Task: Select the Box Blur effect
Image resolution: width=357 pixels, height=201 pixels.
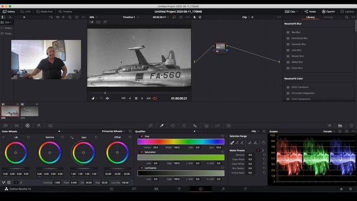Action: (296, 32)
